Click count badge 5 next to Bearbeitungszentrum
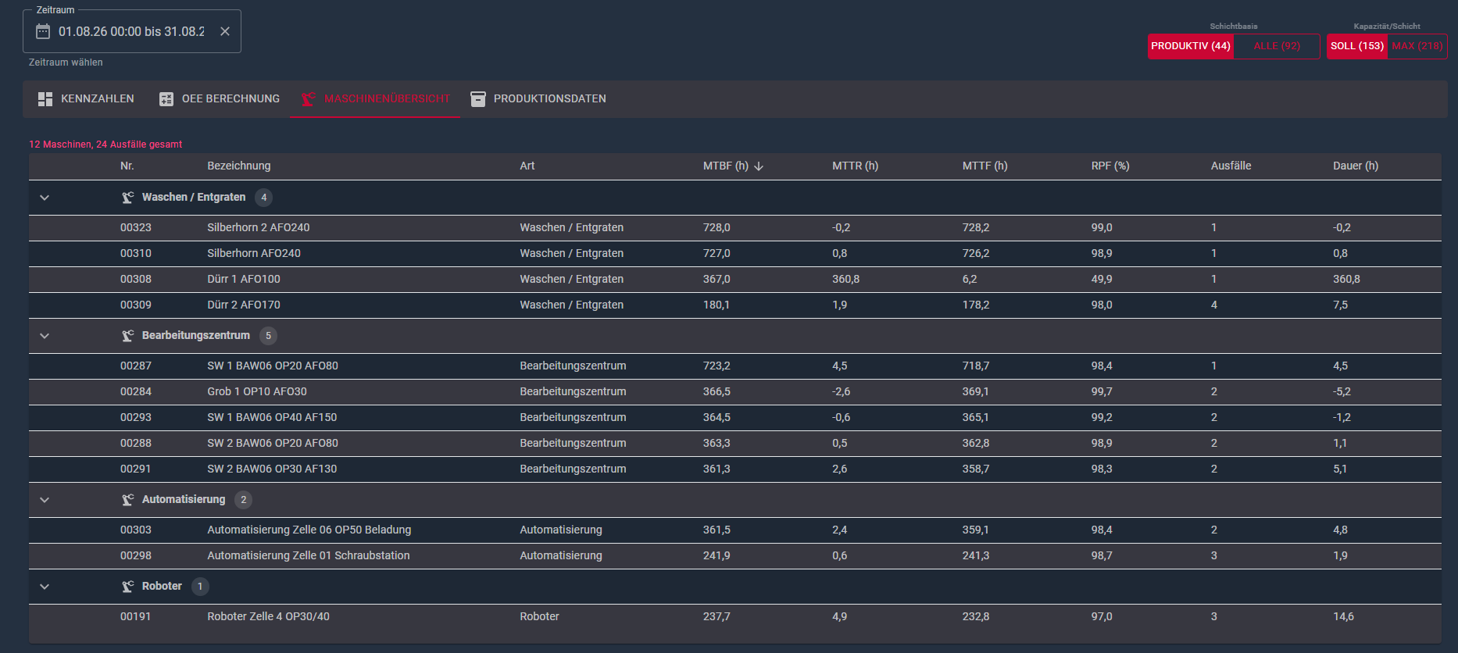Screen dimensions: 1458x653 (x=268, y=336)
